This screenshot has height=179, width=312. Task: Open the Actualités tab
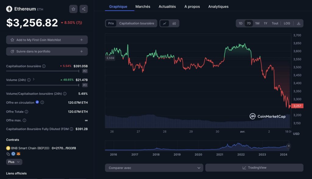[x=167, y=7]
